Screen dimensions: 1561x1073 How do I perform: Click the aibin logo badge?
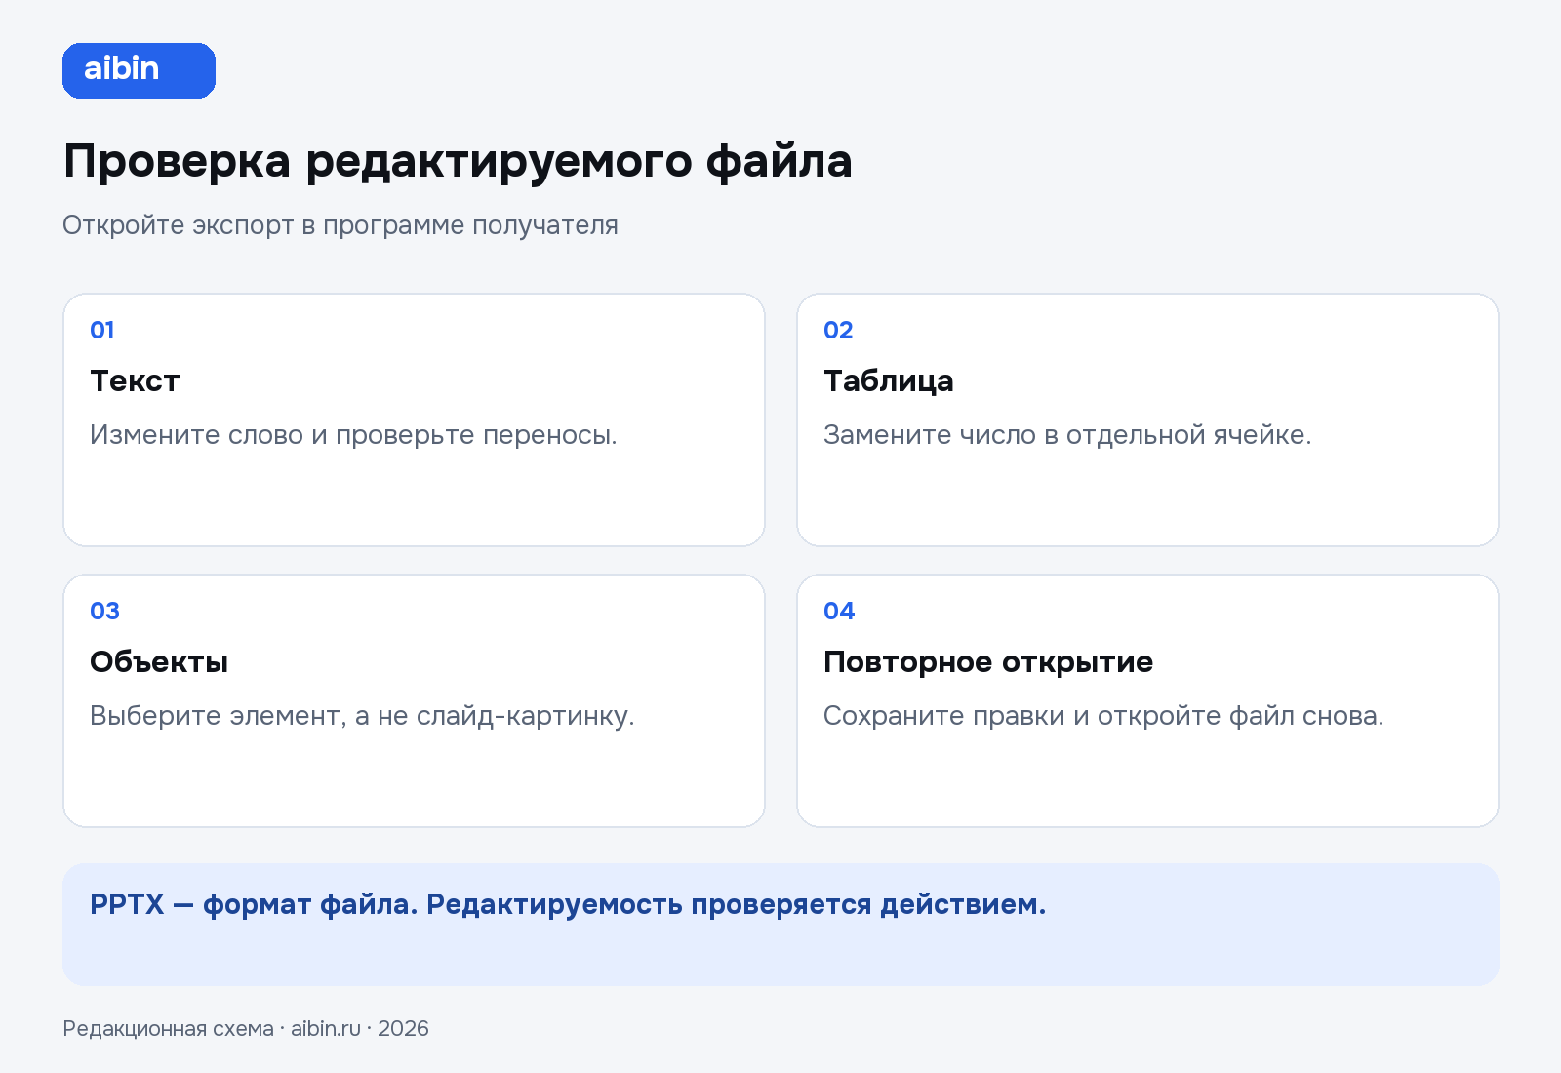[x=139, y=70]
